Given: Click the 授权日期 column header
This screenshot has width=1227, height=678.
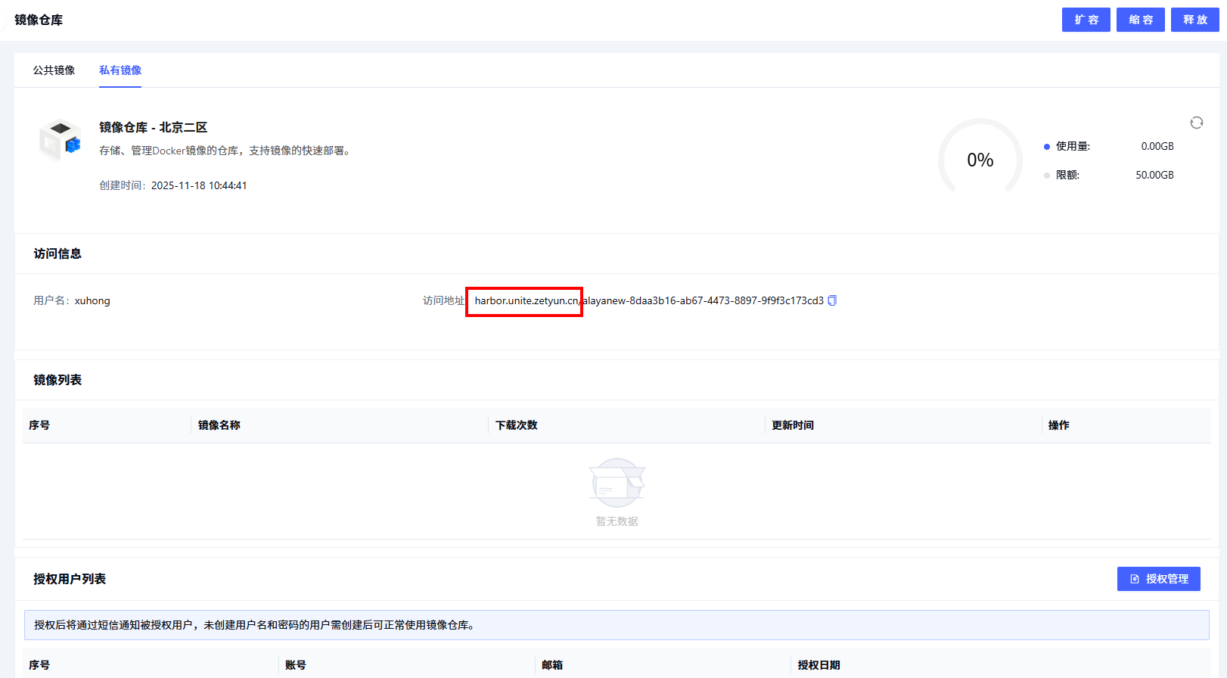Looking at the screenshot, I should [x=819, y=665].
